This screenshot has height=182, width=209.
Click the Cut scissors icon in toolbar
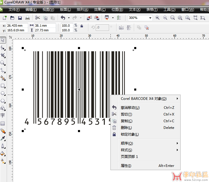coord(37,18)
